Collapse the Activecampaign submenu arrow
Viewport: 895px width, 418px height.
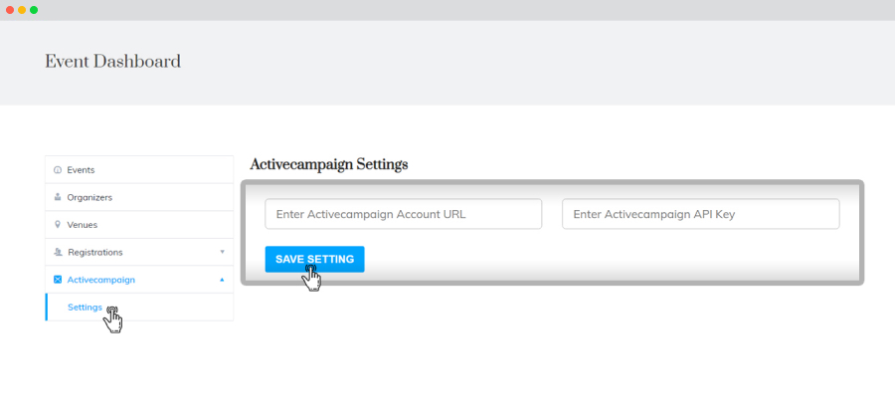pyautogui.click(x=222, y=280)
